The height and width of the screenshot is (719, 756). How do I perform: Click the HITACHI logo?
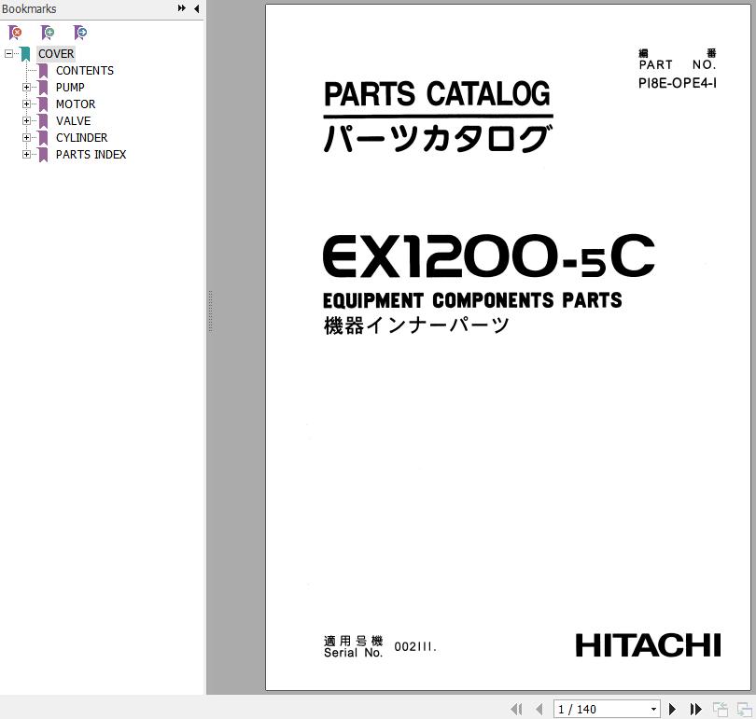pyautogui.click(x=648, y=646)
